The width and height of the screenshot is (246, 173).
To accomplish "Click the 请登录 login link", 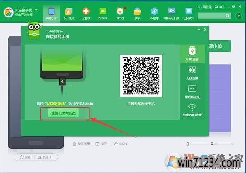I will pyautogui.click(x=207, y=7).
